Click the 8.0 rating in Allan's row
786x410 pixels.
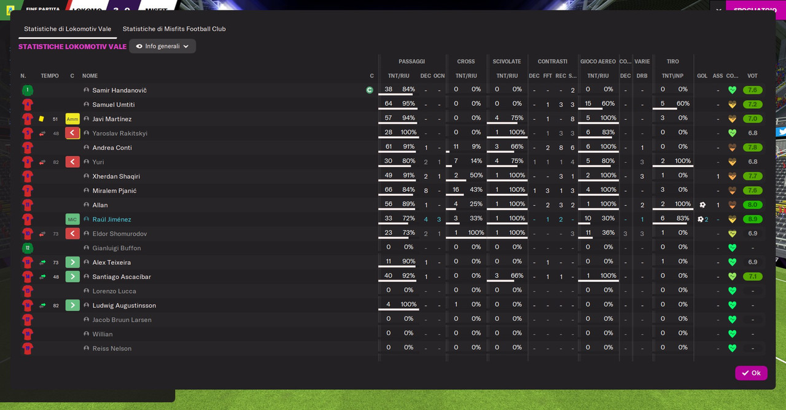point(752,205)
